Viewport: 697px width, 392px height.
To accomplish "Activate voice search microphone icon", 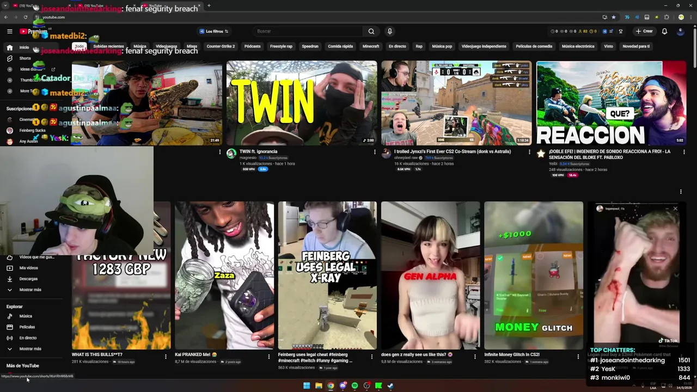I will (389, 32).
